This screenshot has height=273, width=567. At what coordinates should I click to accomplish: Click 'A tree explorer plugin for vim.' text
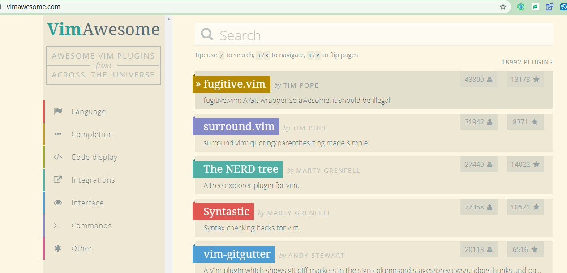251,185
